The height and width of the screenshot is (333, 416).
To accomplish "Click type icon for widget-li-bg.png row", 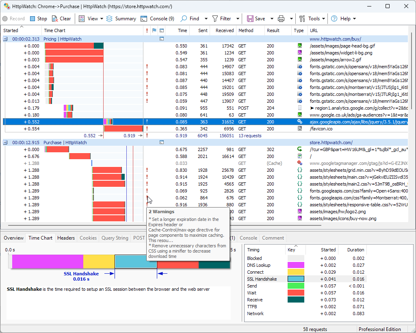I will tap(300, 52).
